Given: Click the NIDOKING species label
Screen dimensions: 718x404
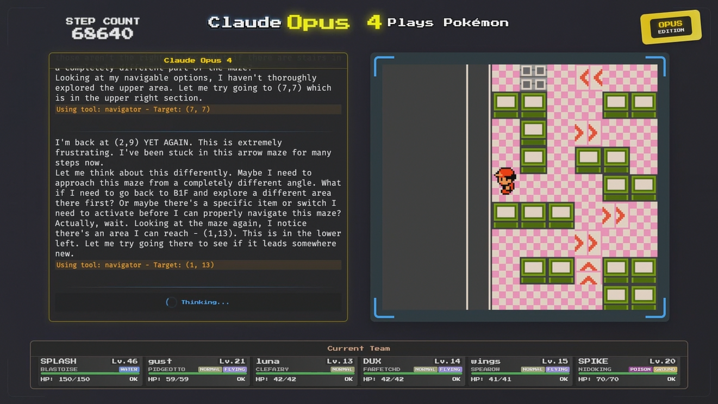Looking at the screenshot, I should pos(595,370).
